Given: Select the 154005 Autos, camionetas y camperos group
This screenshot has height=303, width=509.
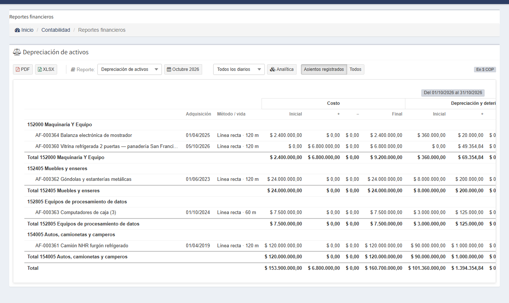Looking at the screenshot, I should [260, 235].
